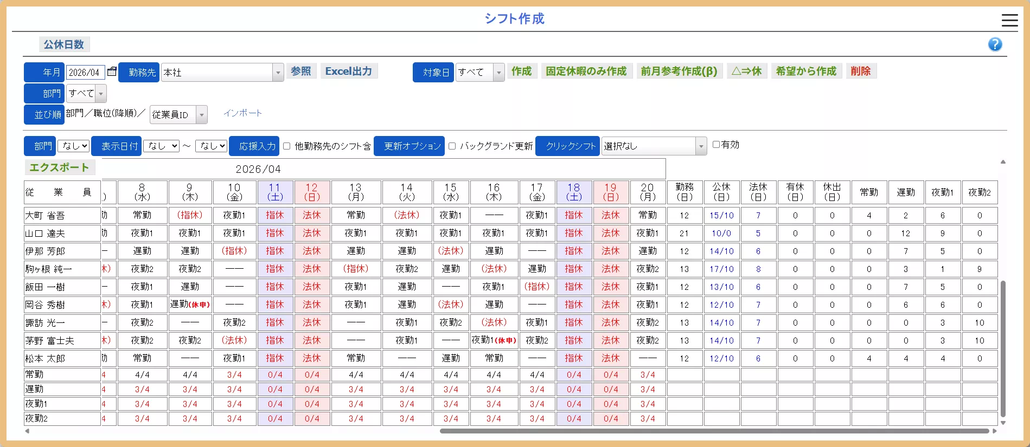The height and width of the screenshot is (447, 1030).
Task: Select employee row 駒ヶ根 純一
Action: pos(62,269)
